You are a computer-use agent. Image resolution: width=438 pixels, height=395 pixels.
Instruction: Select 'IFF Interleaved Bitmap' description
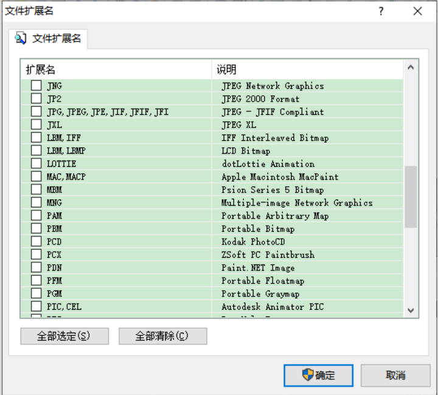coord(275,138)
